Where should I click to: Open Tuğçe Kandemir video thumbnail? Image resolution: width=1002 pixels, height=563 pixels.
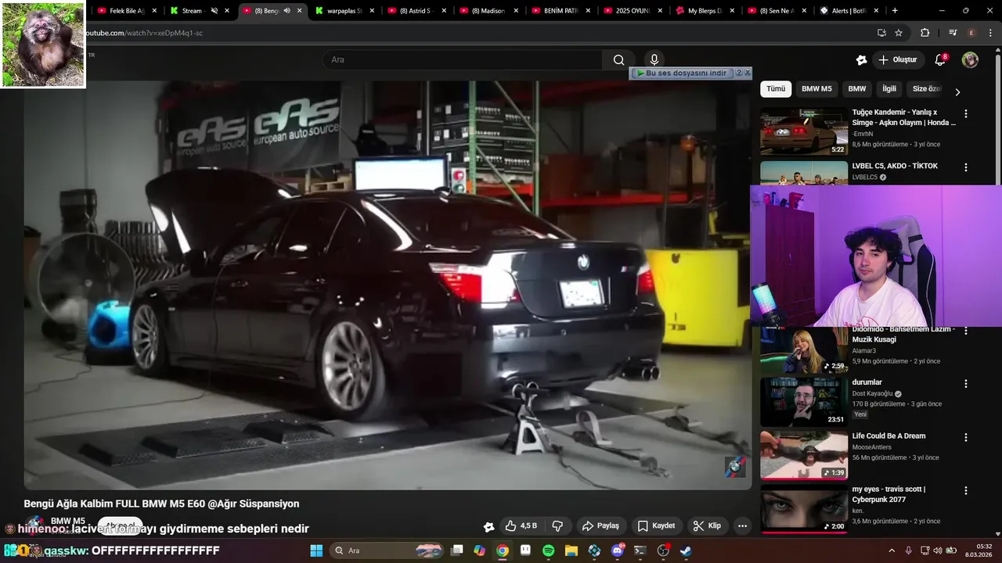(804, 131)
